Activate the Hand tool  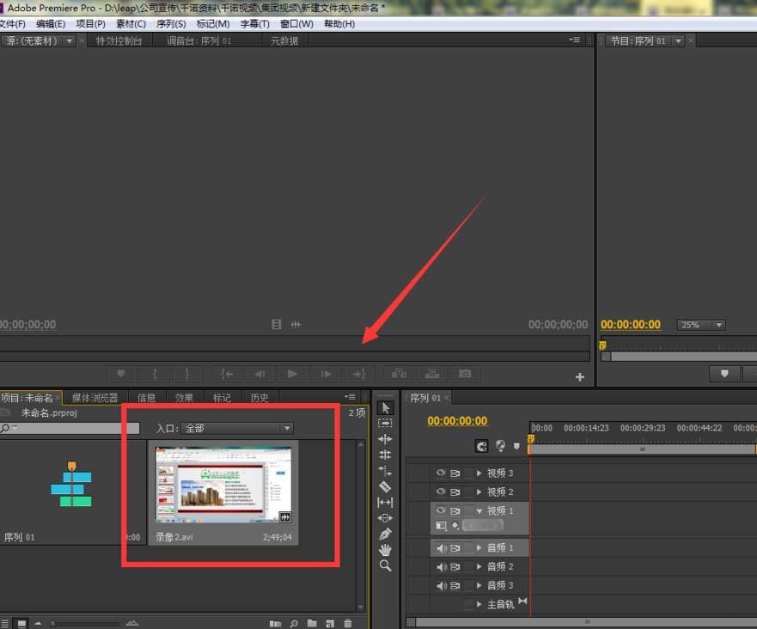pyautogui.click(x=385, y=549)
